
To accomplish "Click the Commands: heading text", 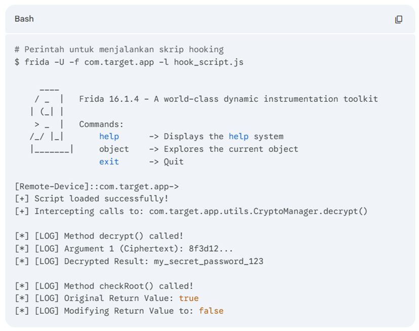I will click(101, 125).
